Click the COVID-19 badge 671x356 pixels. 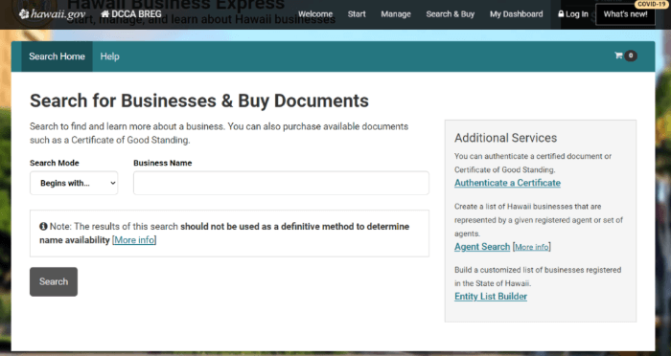651,4
